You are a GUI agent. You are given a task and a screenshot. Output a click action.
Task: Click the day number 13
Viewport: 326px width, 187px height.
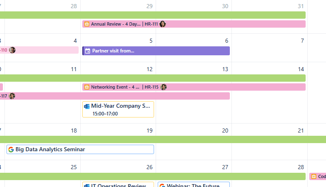click(225, 70)
